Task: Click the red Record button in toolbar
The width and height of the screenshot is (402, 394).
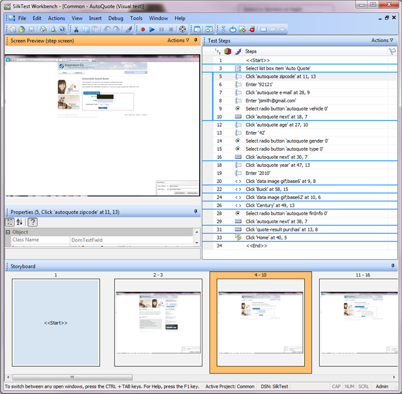Action: (x=143, y=29)
